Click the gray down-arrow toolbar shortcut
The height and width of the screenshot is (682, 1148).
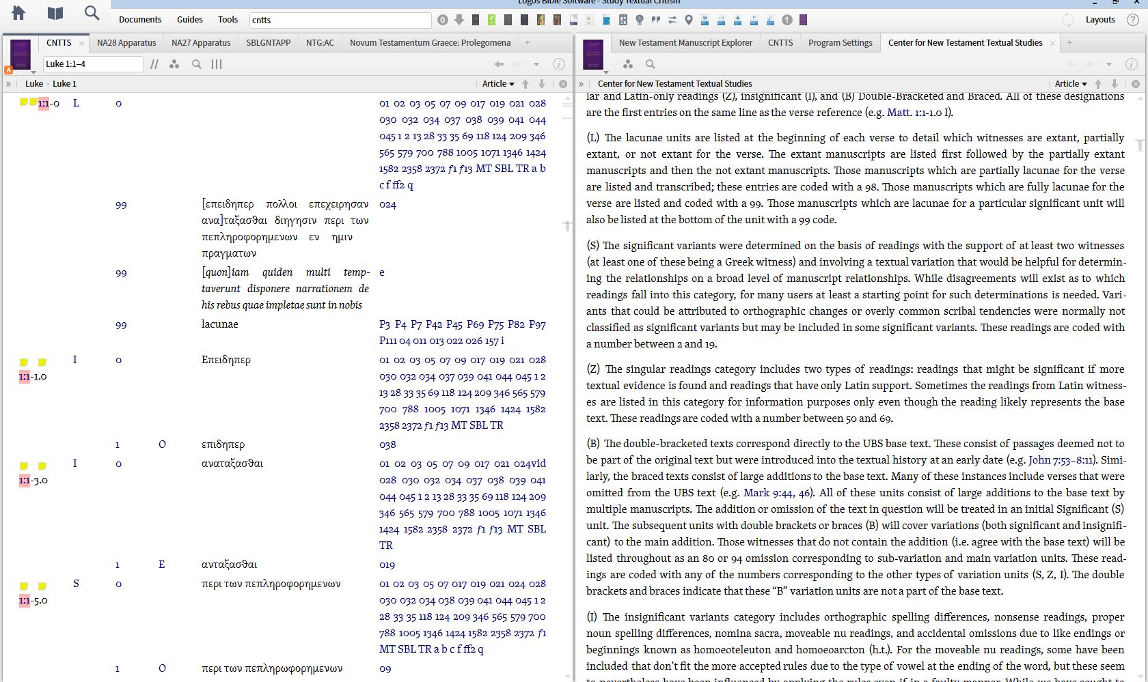pyautogui.click(x=459, y=20)
